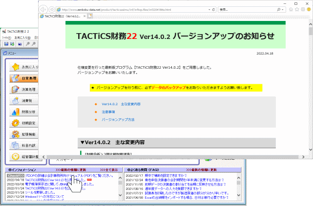This screenshot has width=313, height=206.
Task: Open FAQ about 前期データの決算書の割り当て
Action: 185,184
